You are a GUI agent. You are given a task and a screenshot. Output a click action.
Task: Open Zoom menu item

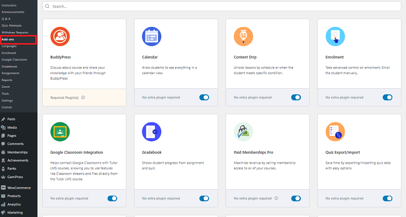[x=6, y=87]
